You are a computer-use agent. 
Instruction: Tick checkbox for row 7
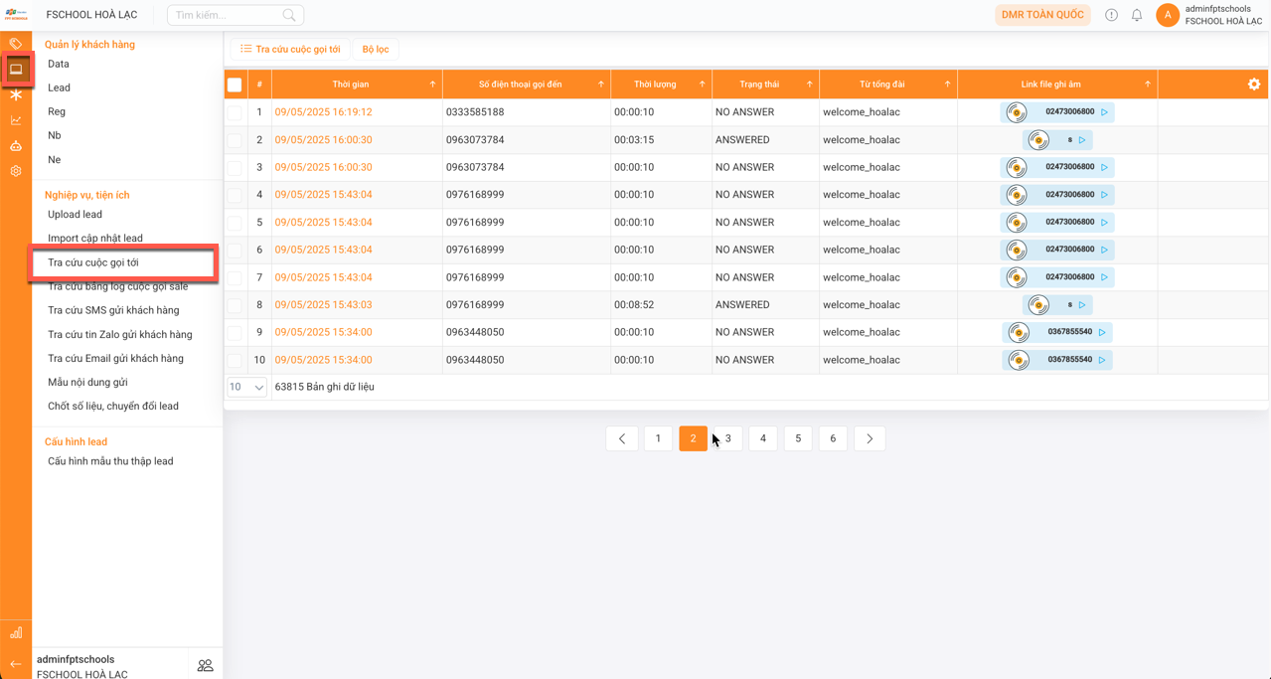pos(235,277)
